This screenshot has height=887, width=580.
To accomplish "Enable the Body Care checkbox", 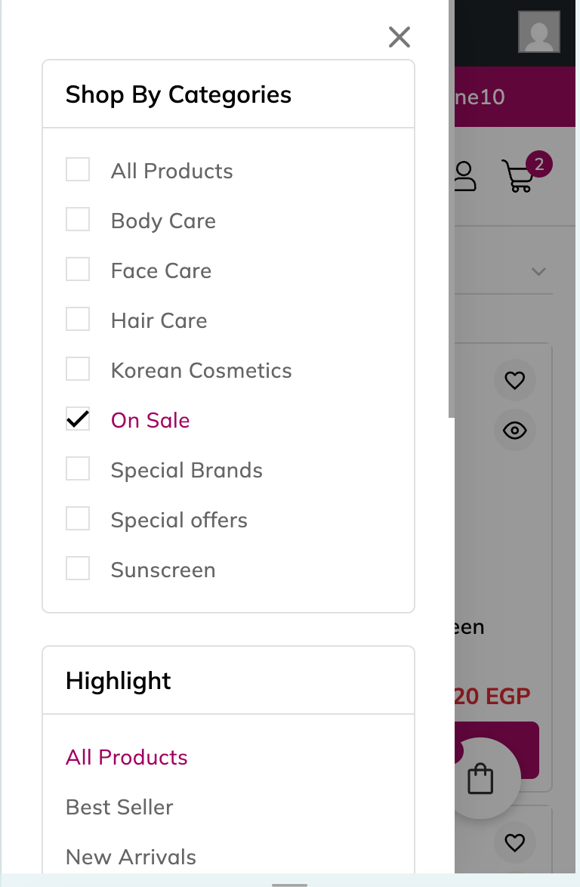I will 78,220.
